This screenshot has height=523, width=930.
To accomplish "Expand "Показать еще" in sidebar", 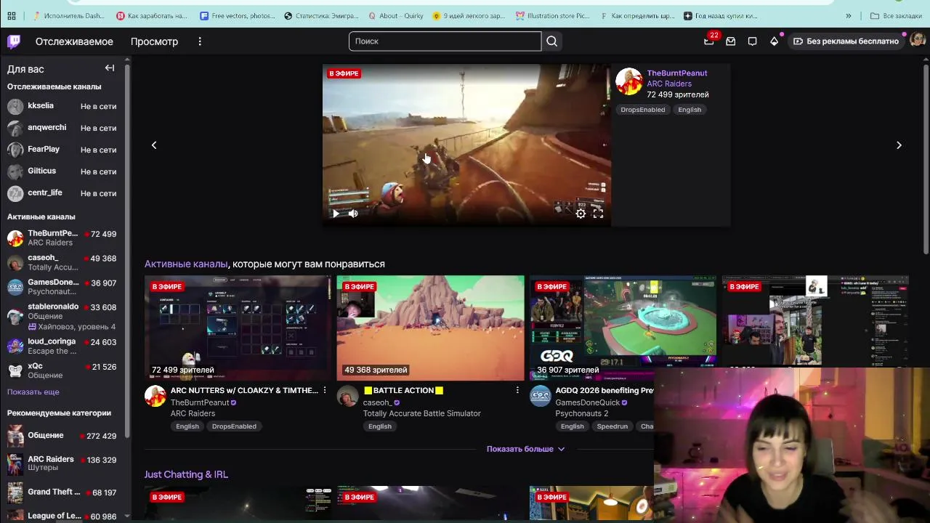I will [x=33, y=392].
